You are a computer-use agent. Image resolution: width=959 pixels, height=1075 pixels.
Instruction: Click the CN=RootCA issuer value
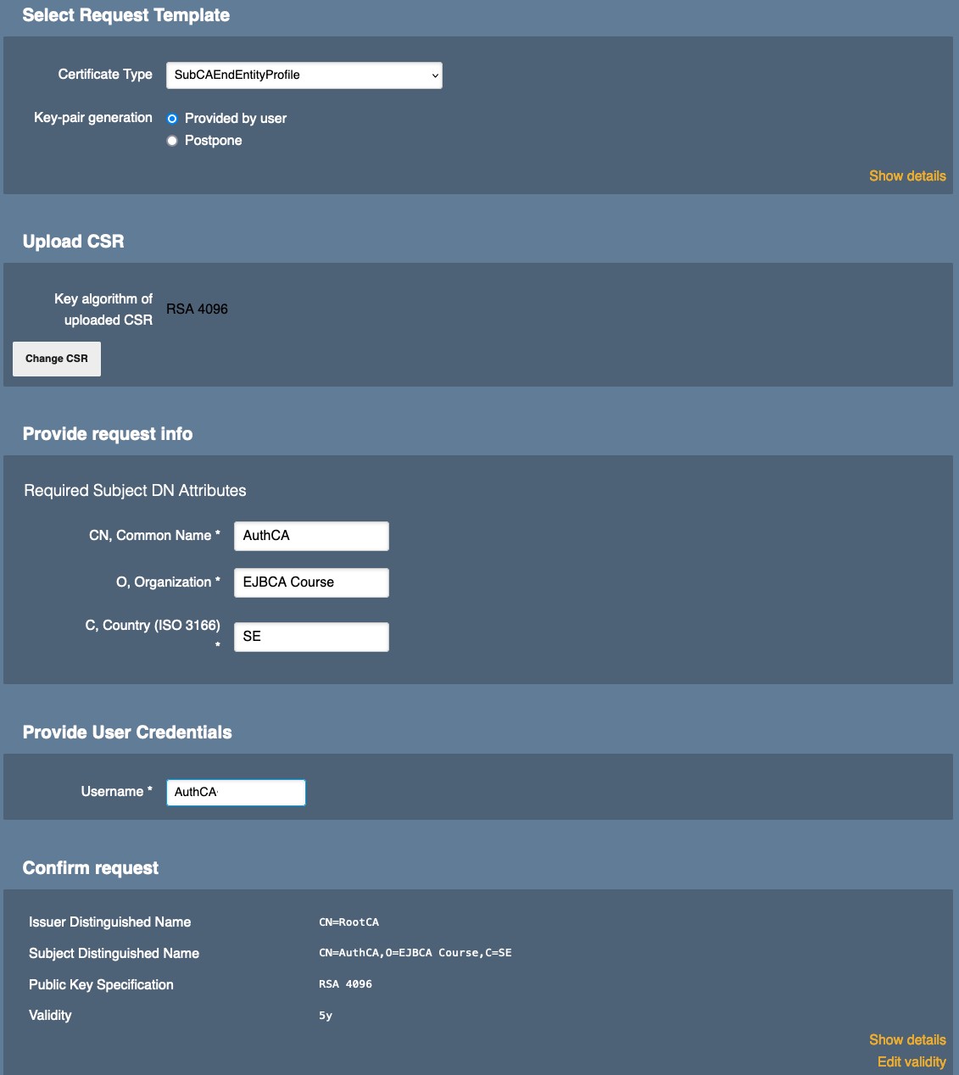[x=348, y=922]
